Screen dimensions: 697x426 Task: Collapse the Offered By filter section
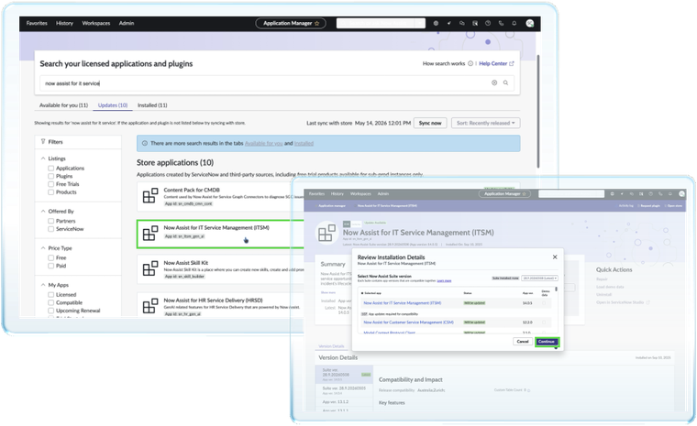[x=43, y=211]
